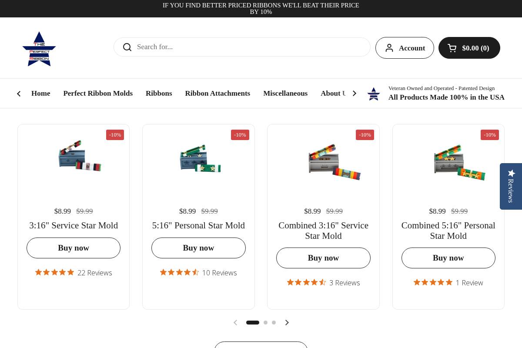Click the half-star rating on 5:16 Personal Star Mold
This screenshot has height=348, width=522.
click(x=195, y=272)
